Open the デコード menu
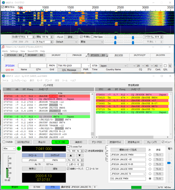The image size is (175, 190). click(x=48, y=80)
